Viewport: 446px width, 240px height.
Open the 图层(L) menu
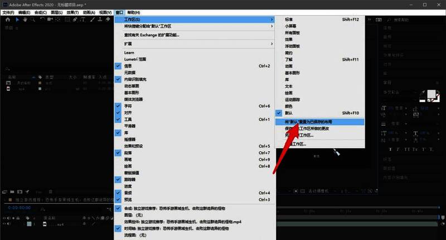(x=57, y=12)
